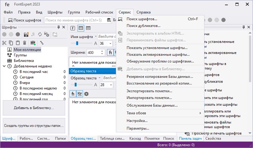Adjust the Ширина 400 spinner arrows
The width and height of the screenshot is (253, 148).
102,52
